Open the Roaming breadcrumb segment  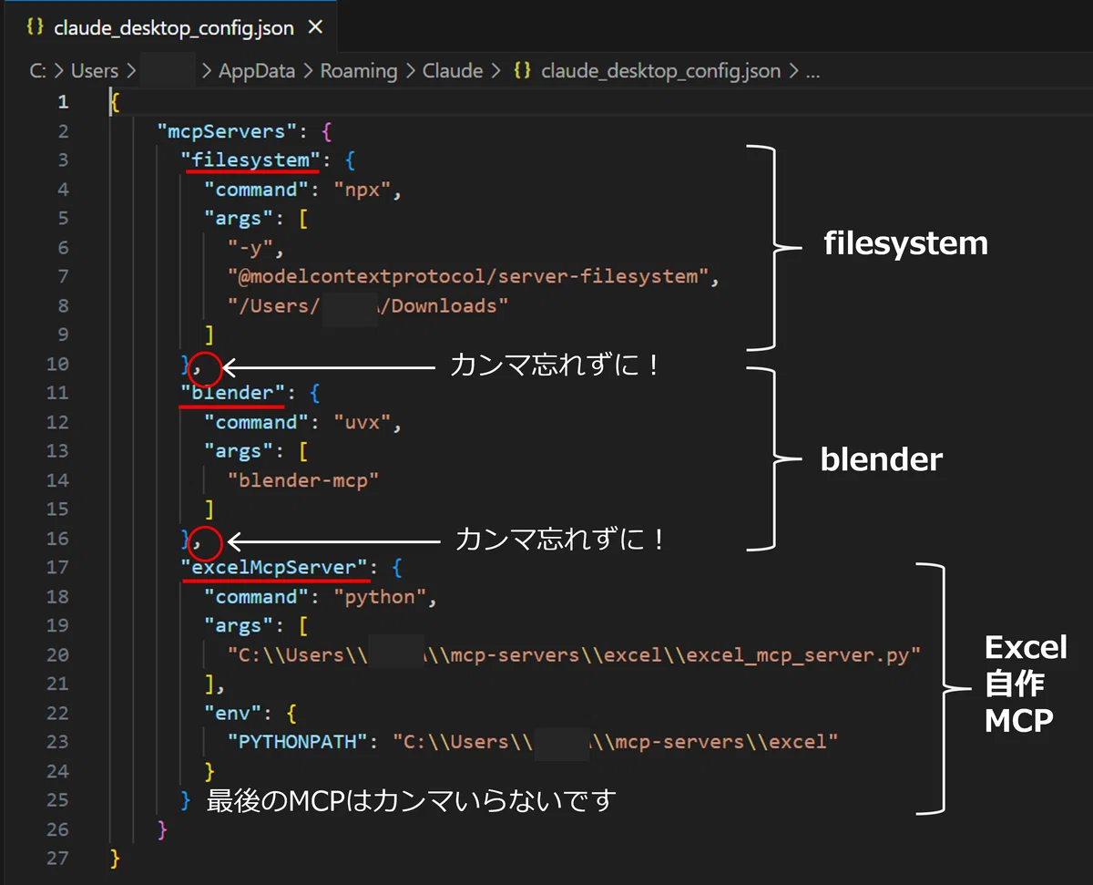point(359,71)
